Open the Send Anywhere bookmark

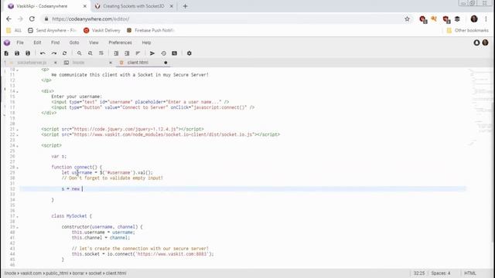[52, 30]
